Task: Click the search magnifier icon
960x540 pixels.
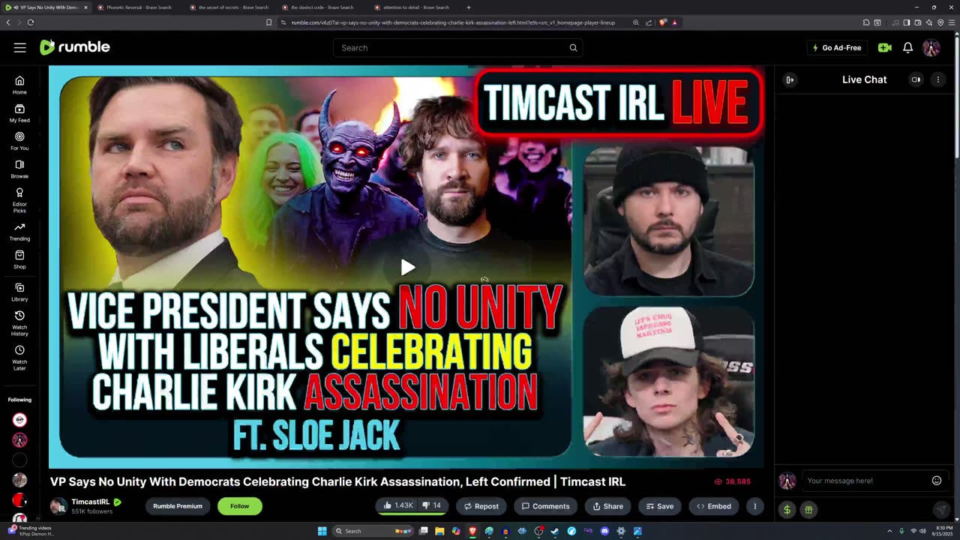Action: click(x=573, y=47)
